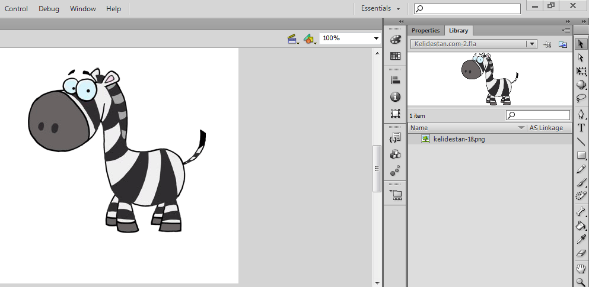Open the Swatches panel icon
The height and width of the screenshot is (287, 589).
coord(395,56)
